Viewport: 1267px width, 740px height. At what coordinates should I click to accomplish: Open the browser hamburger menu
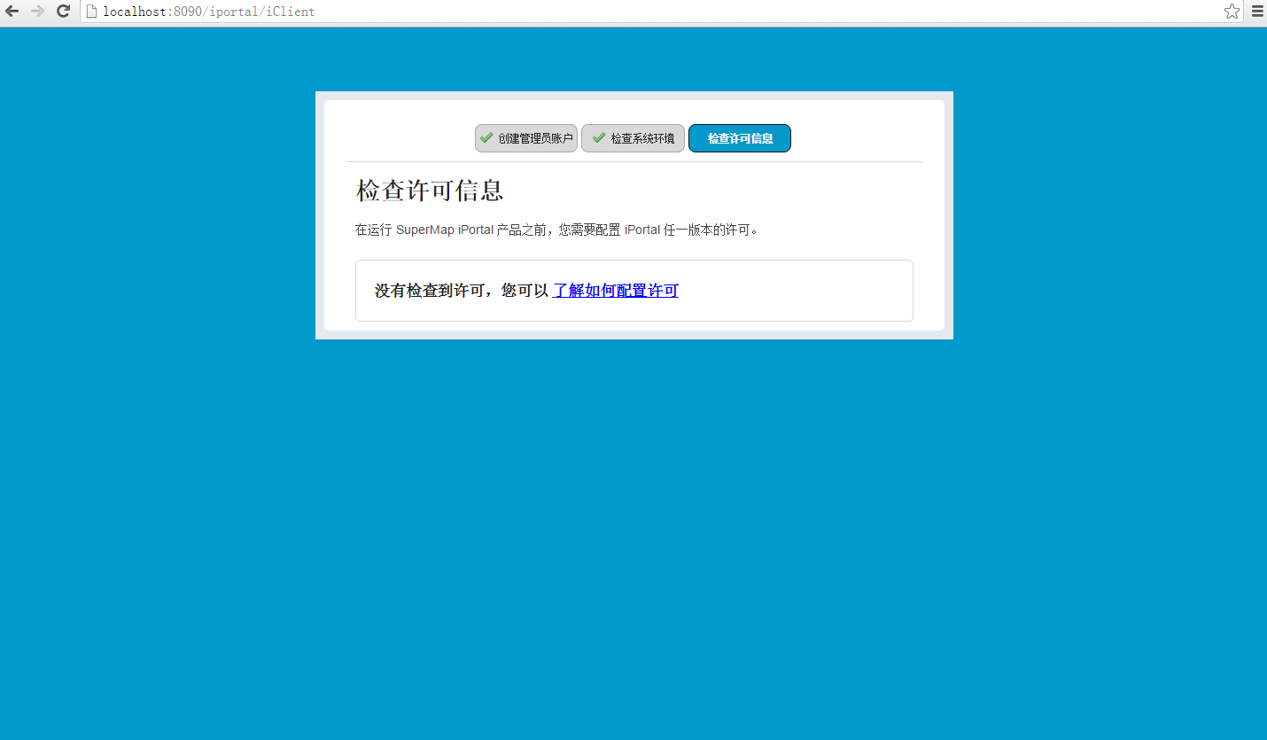click(1256, 12)
